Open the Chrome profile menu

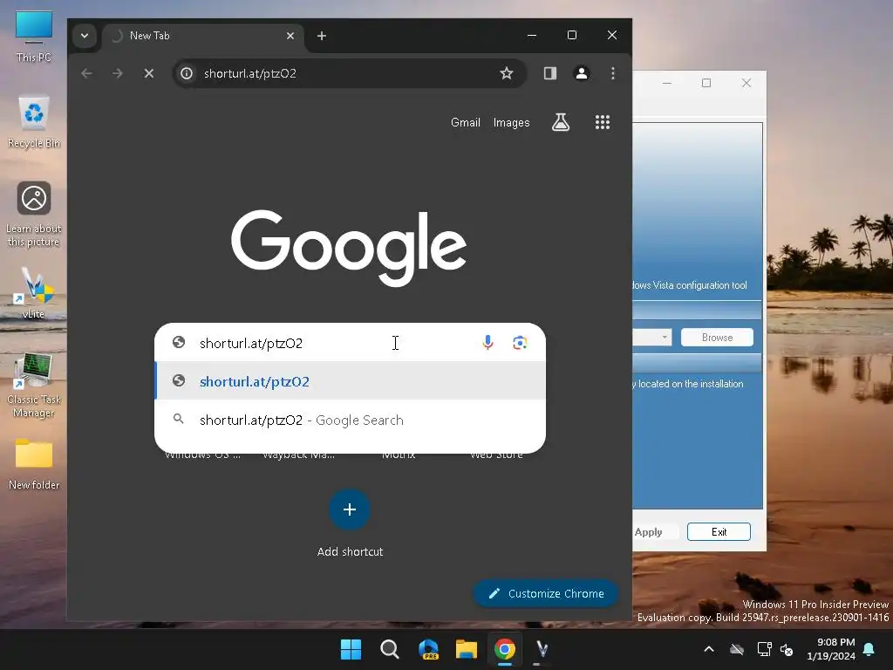tap(582, 73)
